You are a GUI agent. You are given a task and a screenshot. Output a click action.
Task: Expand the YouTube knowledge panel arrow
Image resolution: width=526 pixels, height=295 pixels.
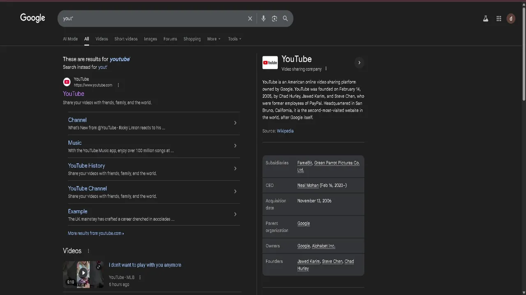[359, 63]
